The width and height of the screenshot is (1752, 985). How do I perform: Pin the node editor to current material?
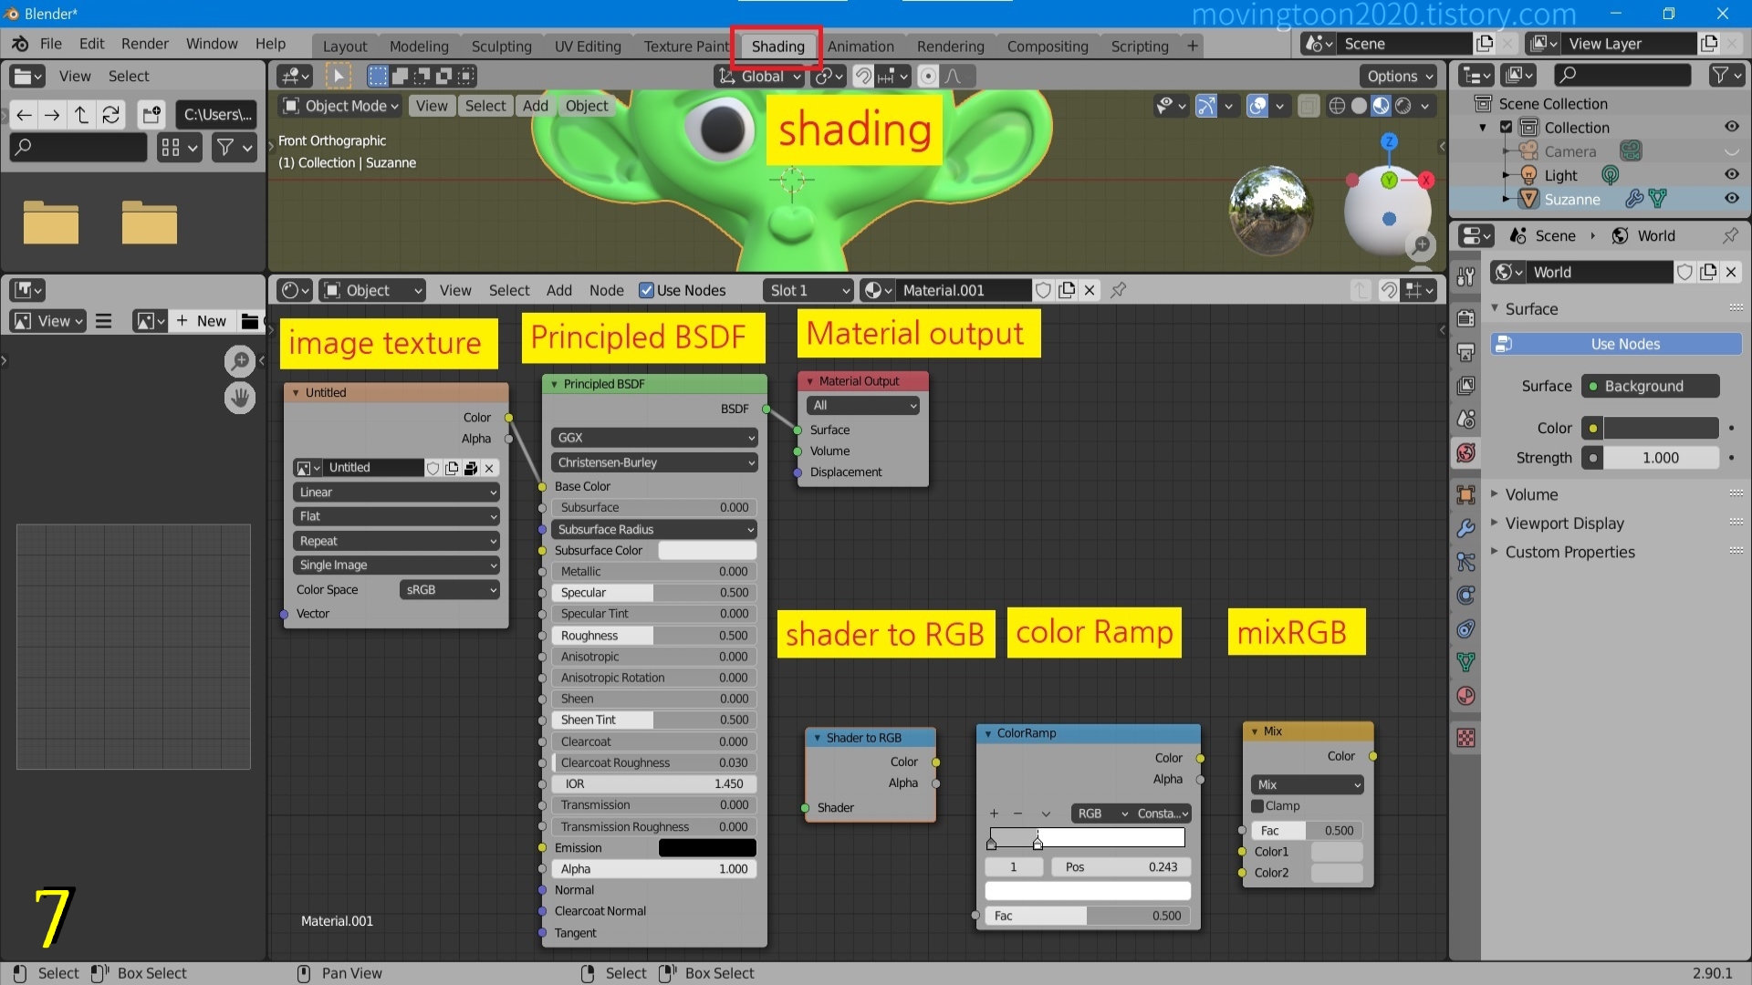[x=1118, y=290]
